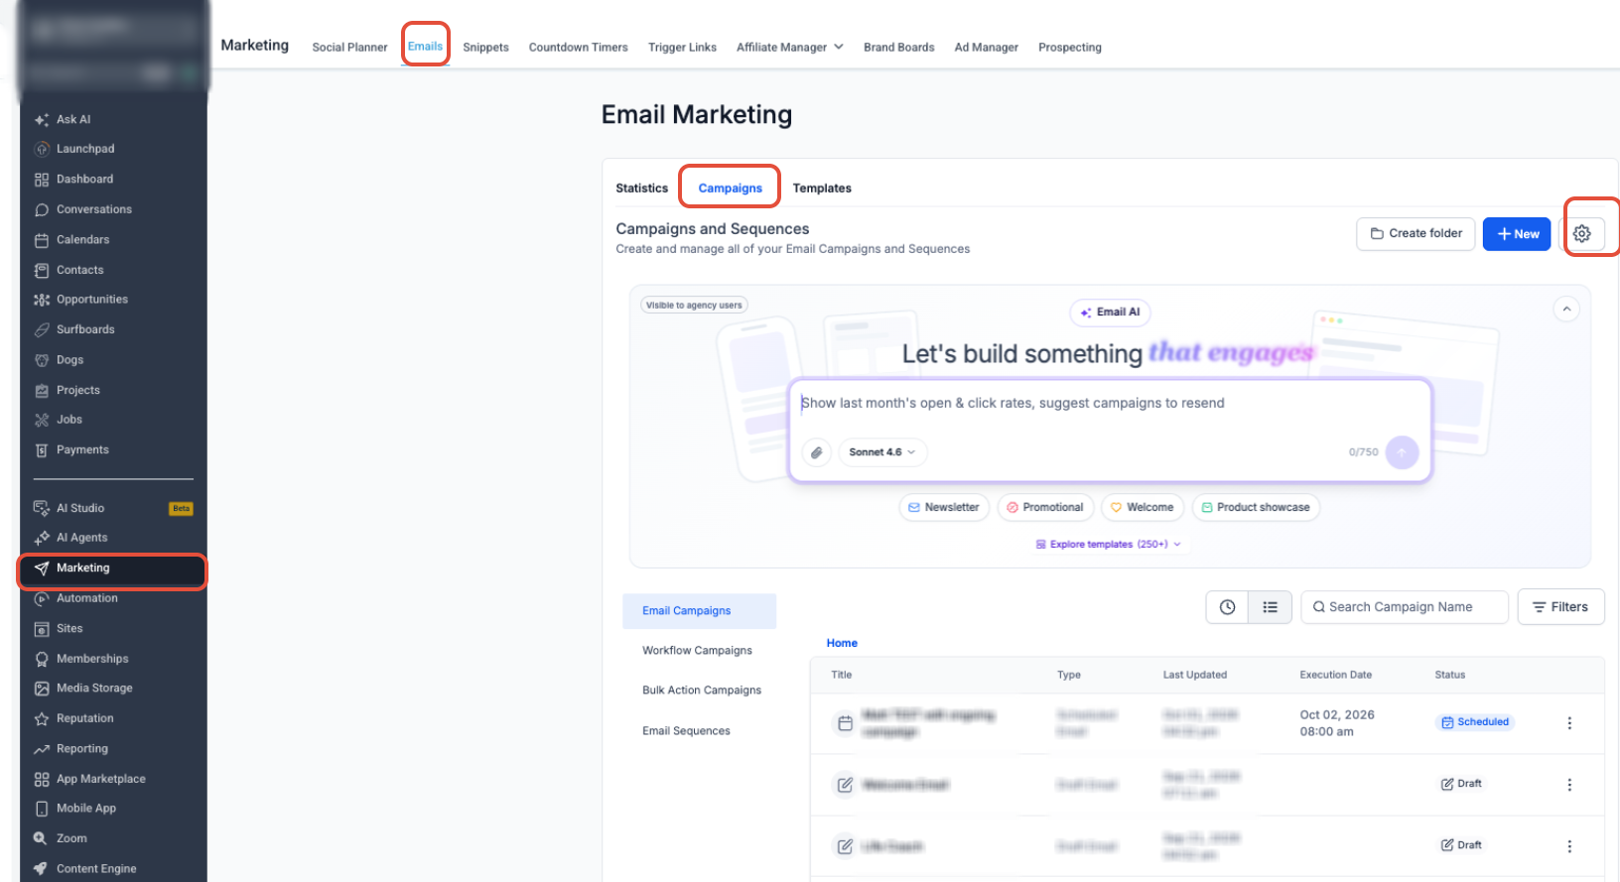The height and width of the screenshot is (882, 1620).
Task: Open the email settings gear icon
Action: coord(1581,234)
